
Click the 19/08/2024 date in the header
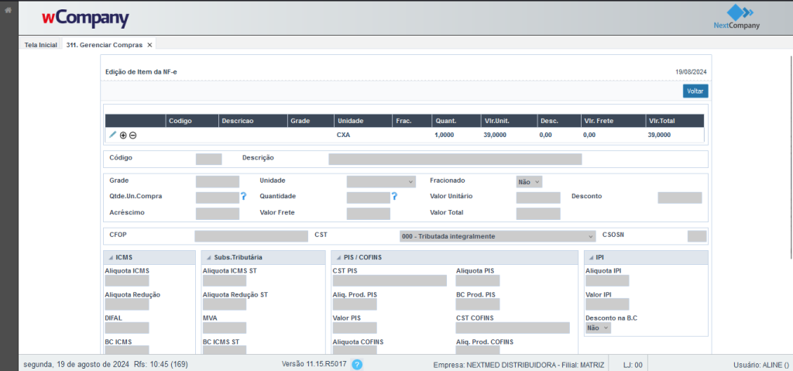coord(691,72)
